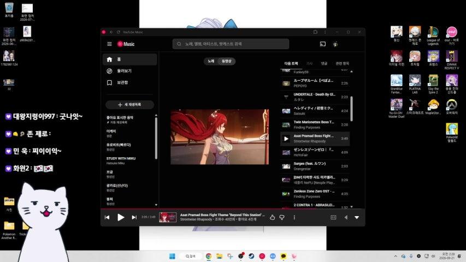Open Overwatch (오버워치) desktop shortcut

pyautogui.click(x=452, y=107)
